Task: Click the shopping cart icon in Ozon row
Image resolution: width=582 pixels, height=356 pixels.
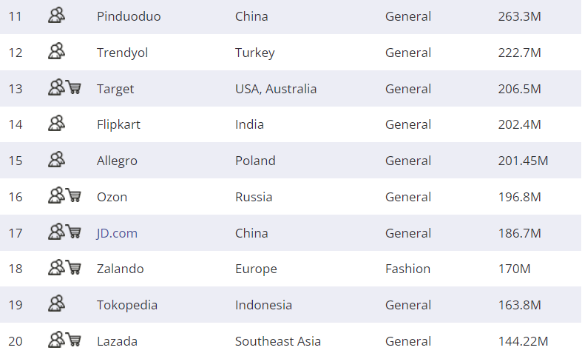Action: click(74, 196)
